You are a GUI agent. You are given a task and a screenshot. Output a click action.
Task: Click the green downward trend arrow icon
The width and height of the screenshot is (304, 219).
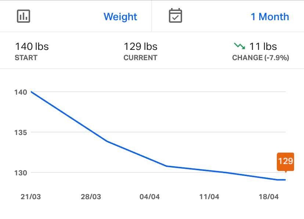point(239,46)
